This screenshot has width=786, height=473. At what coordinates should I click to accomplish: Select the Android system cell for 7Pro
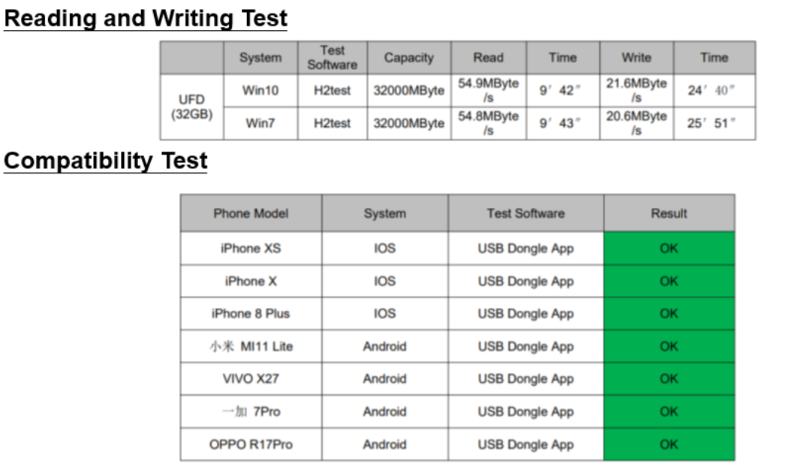(x=384, y=411)
